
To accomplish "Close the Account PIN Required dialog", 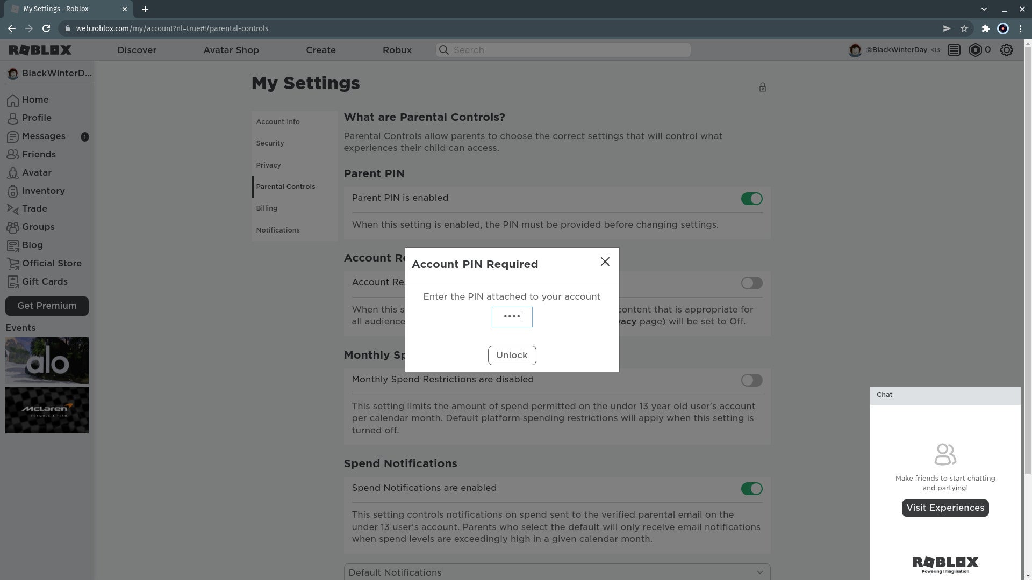I will 605,262.
